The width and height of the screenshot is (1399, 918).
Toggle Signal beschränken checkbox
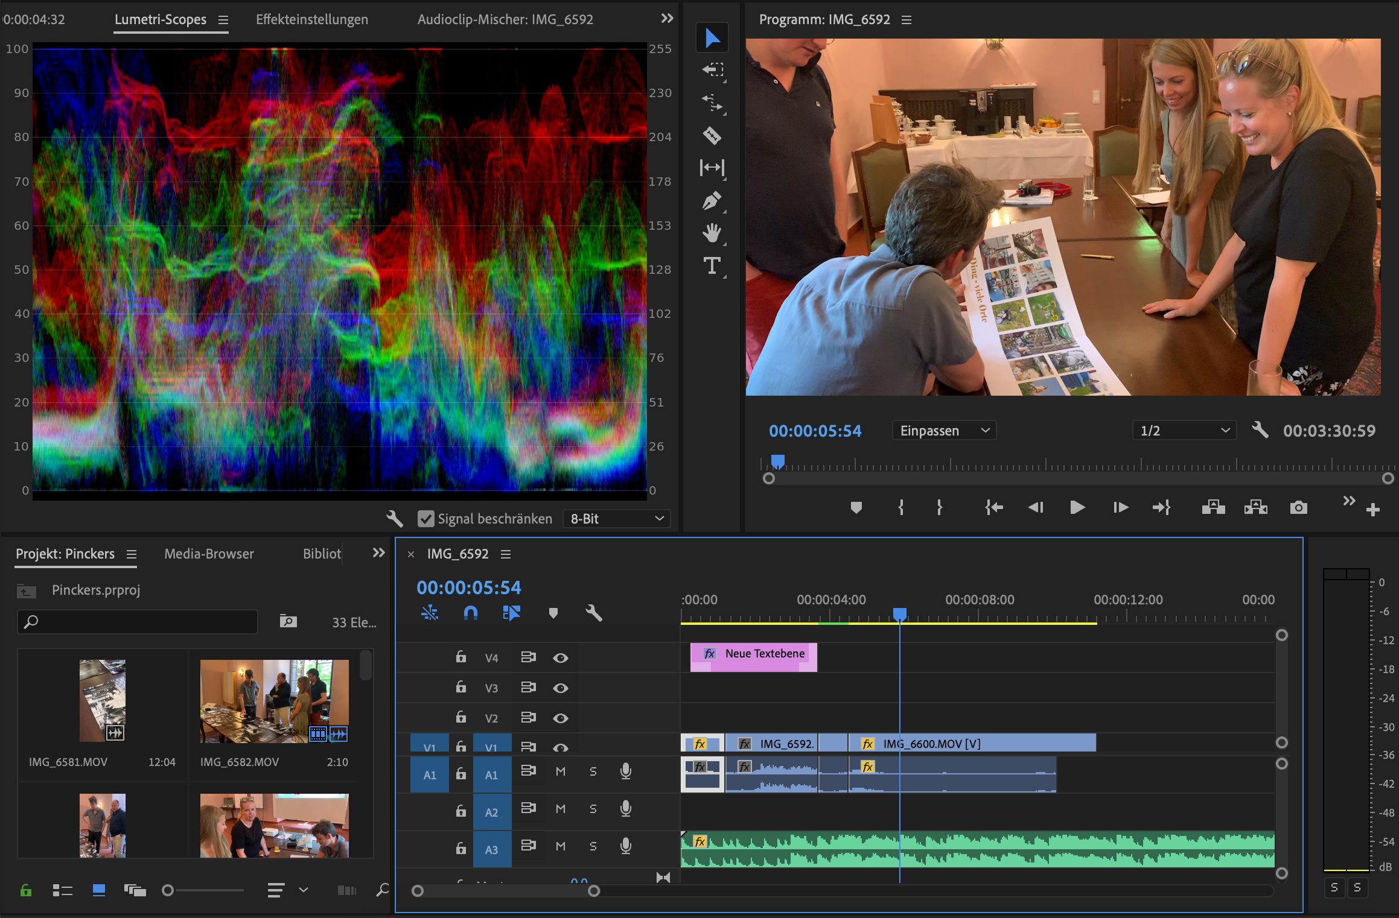pyautogui.click(x=426, y=519)
